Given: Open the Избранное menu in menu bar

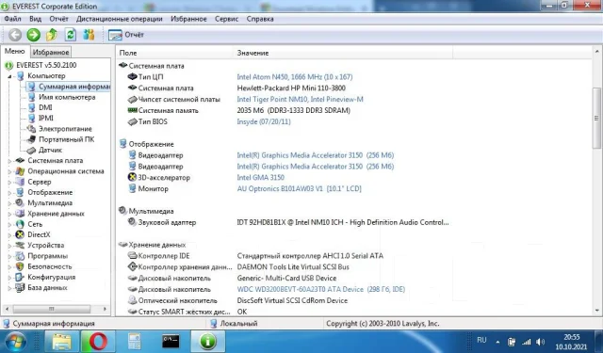Looking at the screenshot, I should 188,19.
